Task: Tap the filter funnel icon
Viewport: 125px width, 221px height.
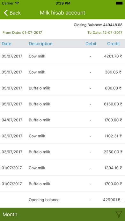Action: click(119, 214)
